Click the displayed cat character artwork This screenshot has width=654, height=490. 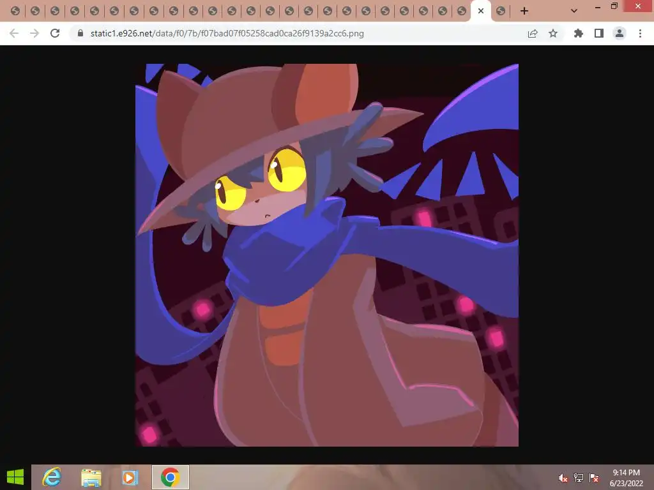(327, 255)
